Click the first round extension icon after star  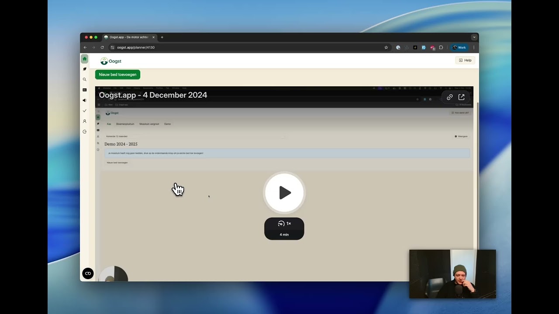398,48
